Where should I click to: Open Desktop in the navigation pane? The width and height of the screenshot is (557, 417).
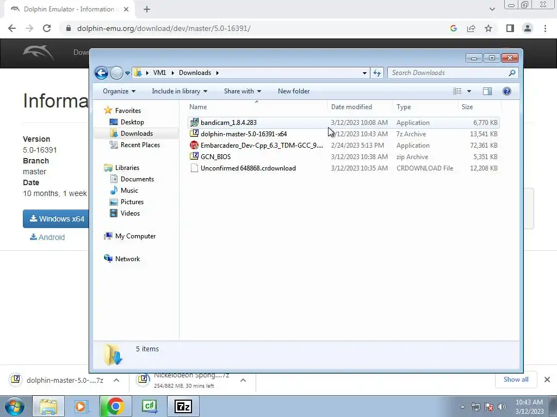pos(132,122)
